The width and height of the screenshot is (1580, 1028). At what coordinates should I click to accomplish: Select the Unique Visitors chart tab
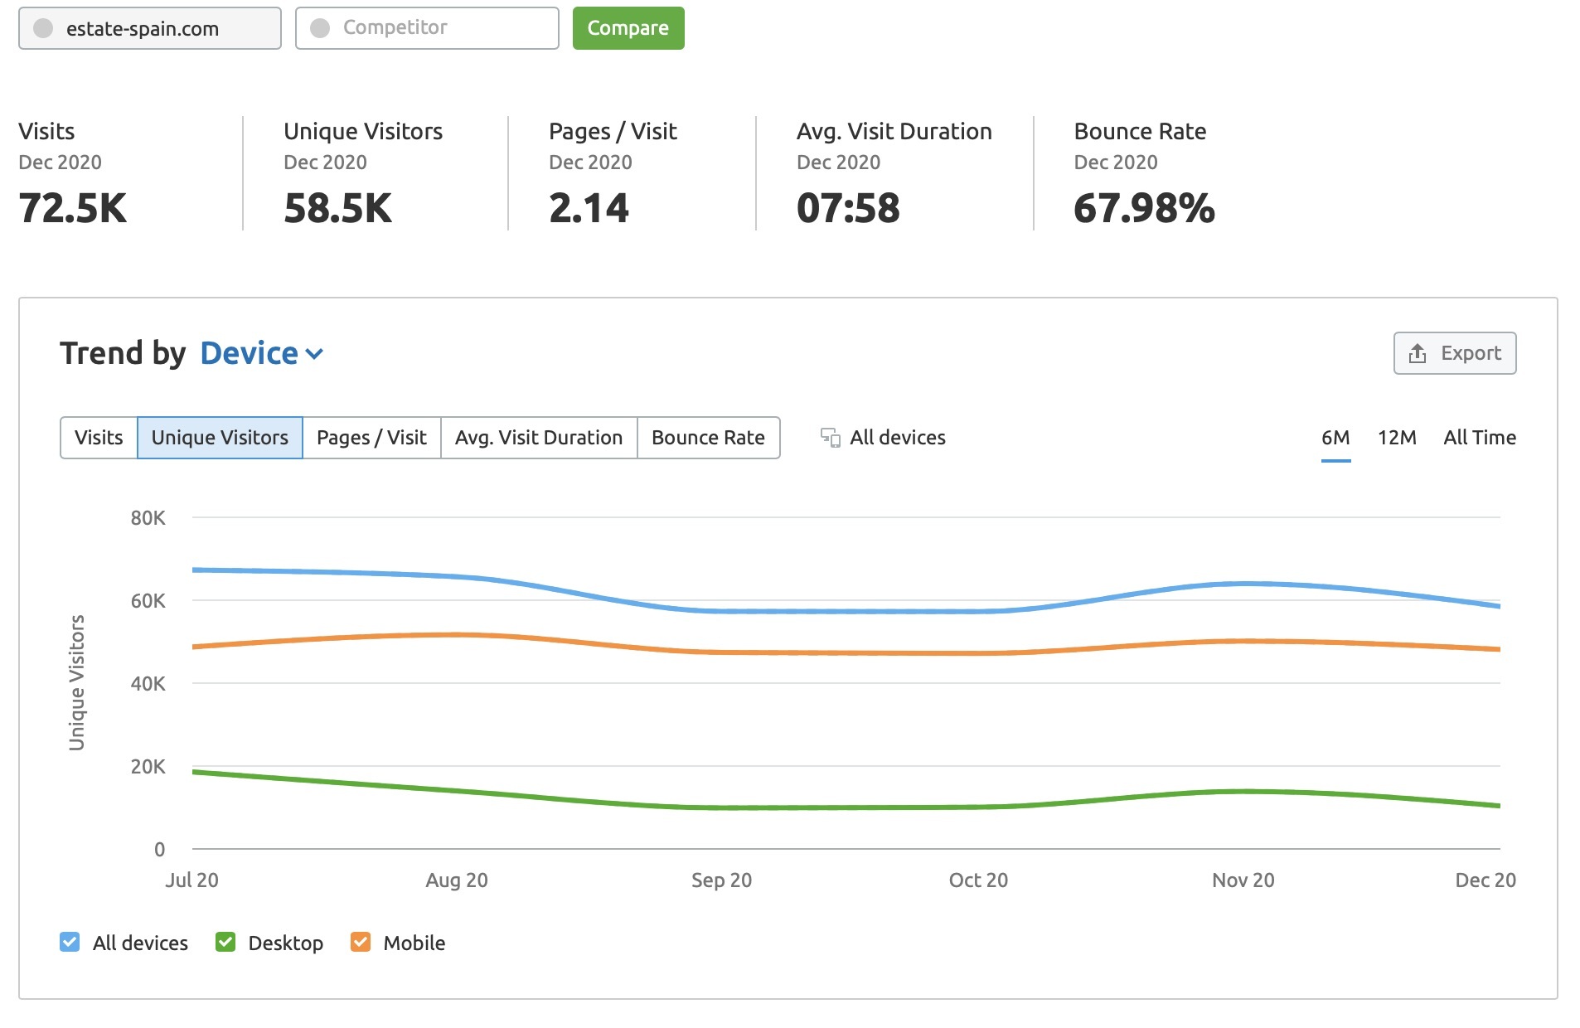click(x=220, y=437)
